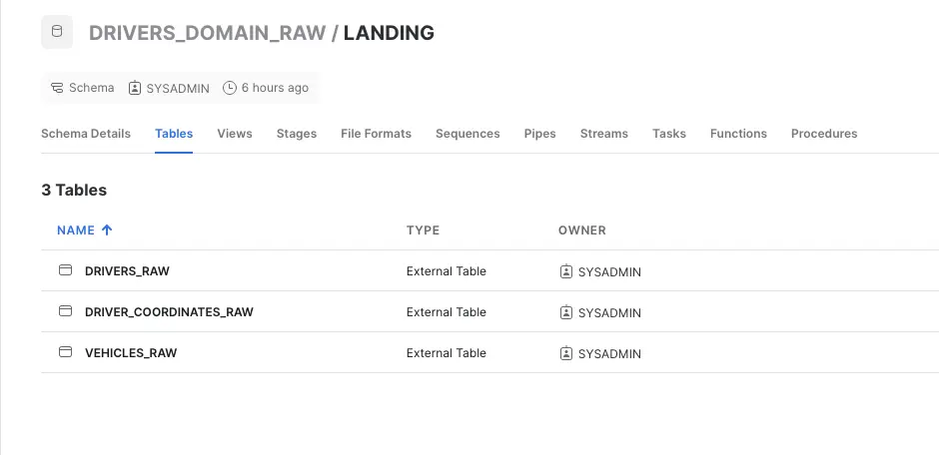The image size is (939, 455).
Task: Click the table icon for VEHICLES_RAW
Action: 65,352
